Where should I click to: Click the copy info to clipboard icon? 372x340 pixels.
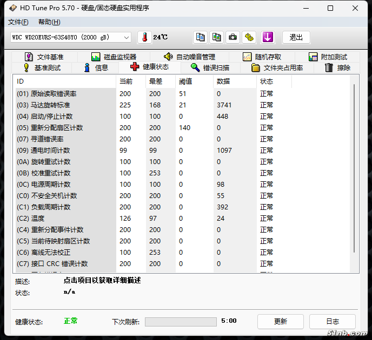201,37
